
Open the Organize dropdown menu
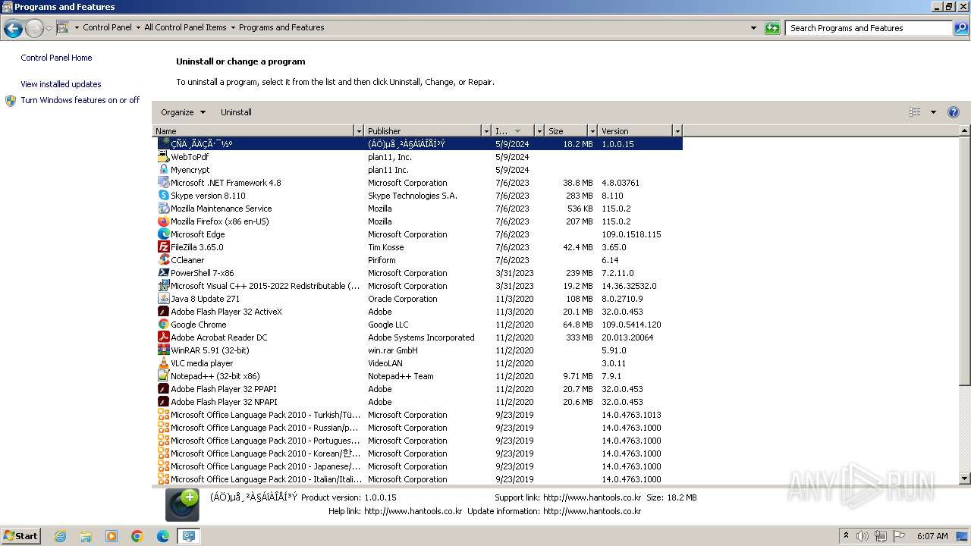[183, 112]
